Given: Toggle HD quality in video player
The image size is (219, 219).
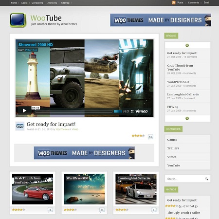Looking at the screenshot, I should coord(126,111).
